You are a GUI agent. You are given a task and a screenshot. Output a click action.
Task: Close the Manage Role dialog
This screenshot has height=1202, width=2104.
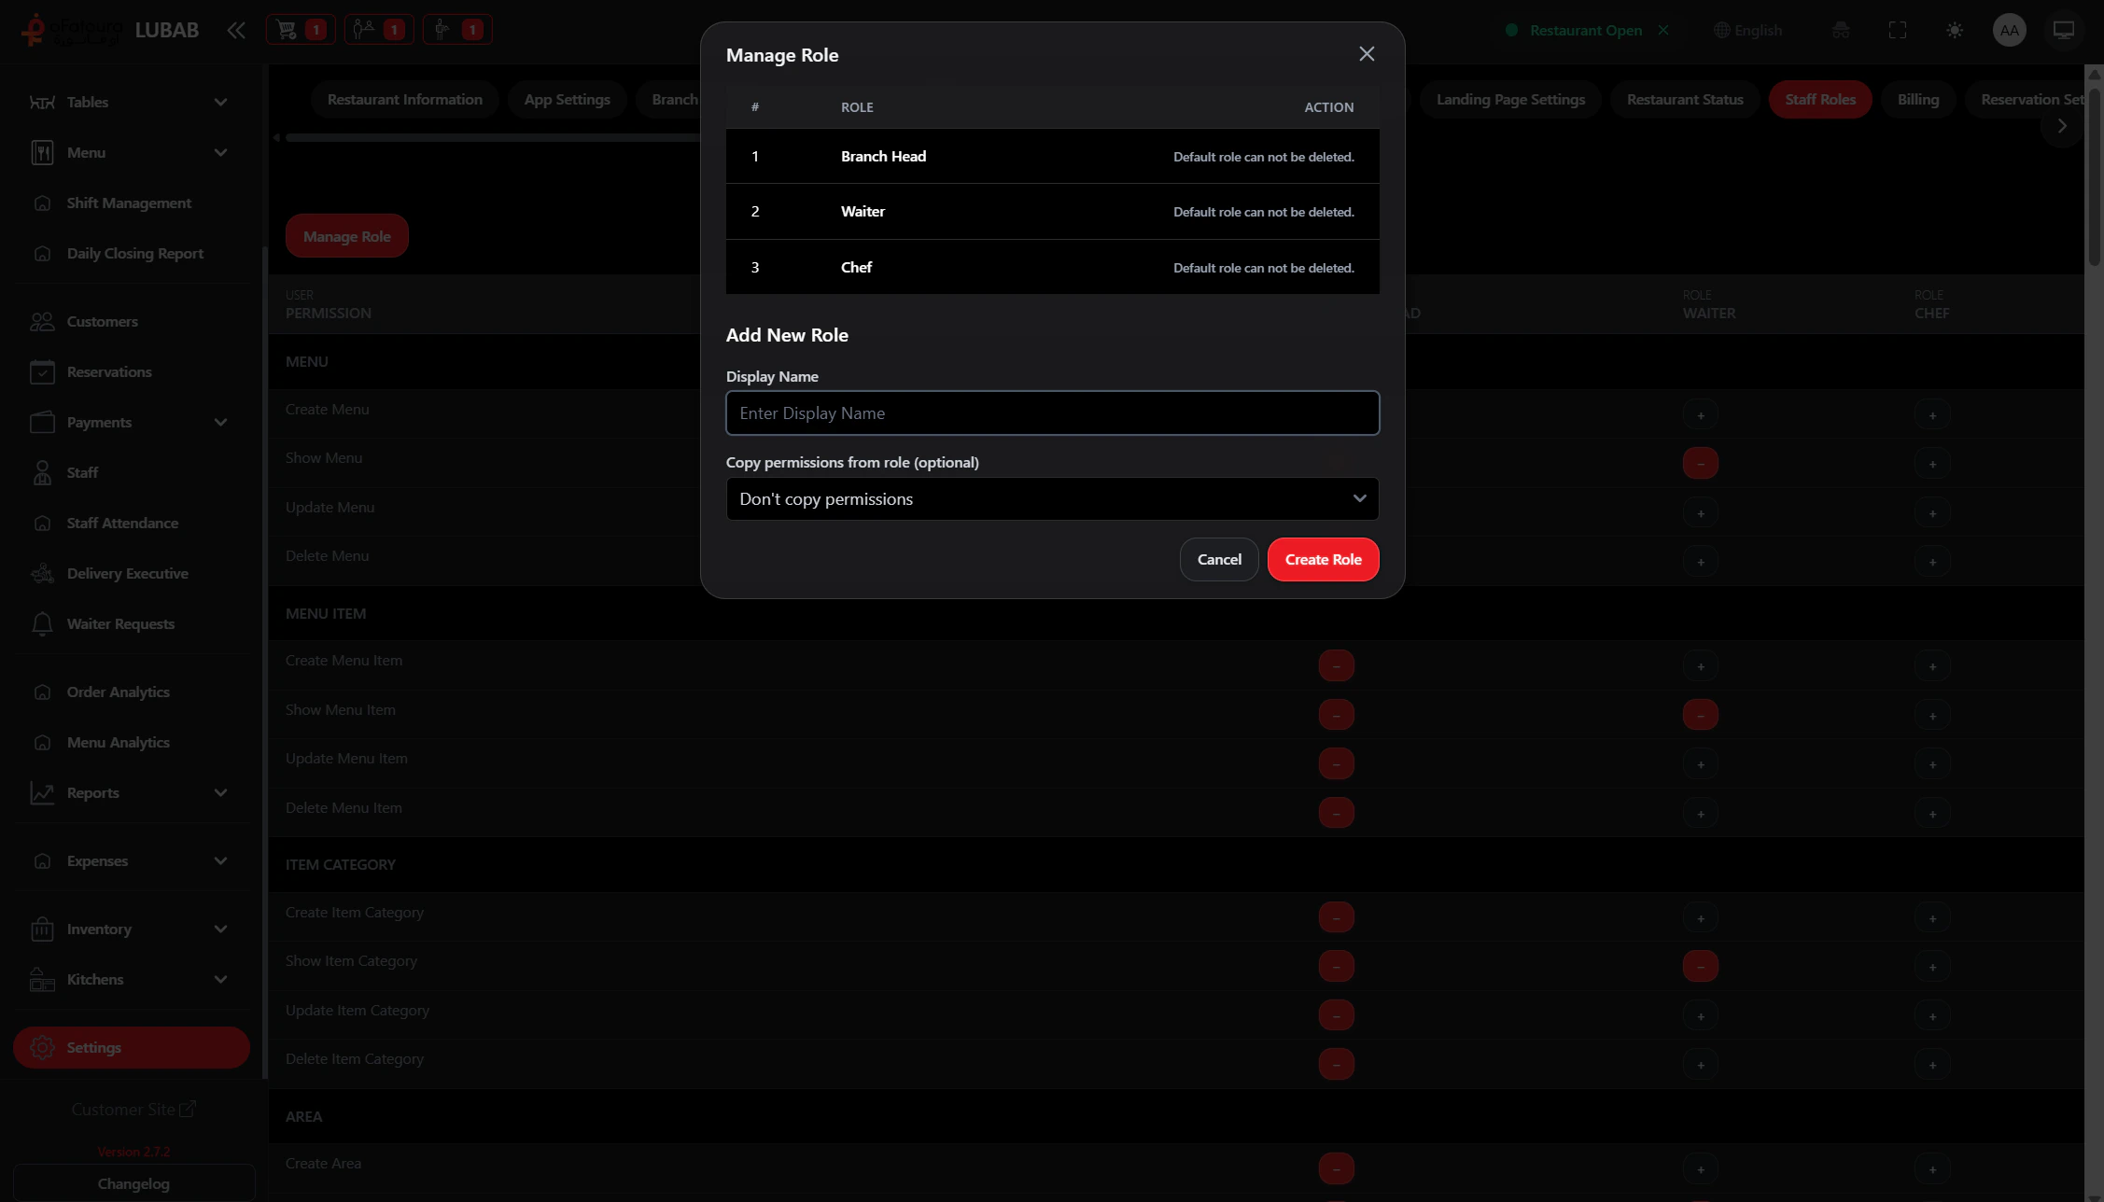(x=1366, y=54)
